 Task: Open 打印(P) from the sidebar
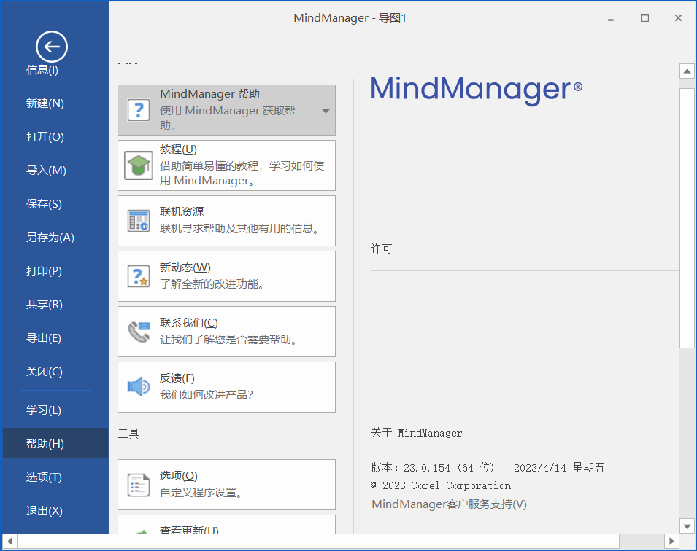tap(44, 271)
